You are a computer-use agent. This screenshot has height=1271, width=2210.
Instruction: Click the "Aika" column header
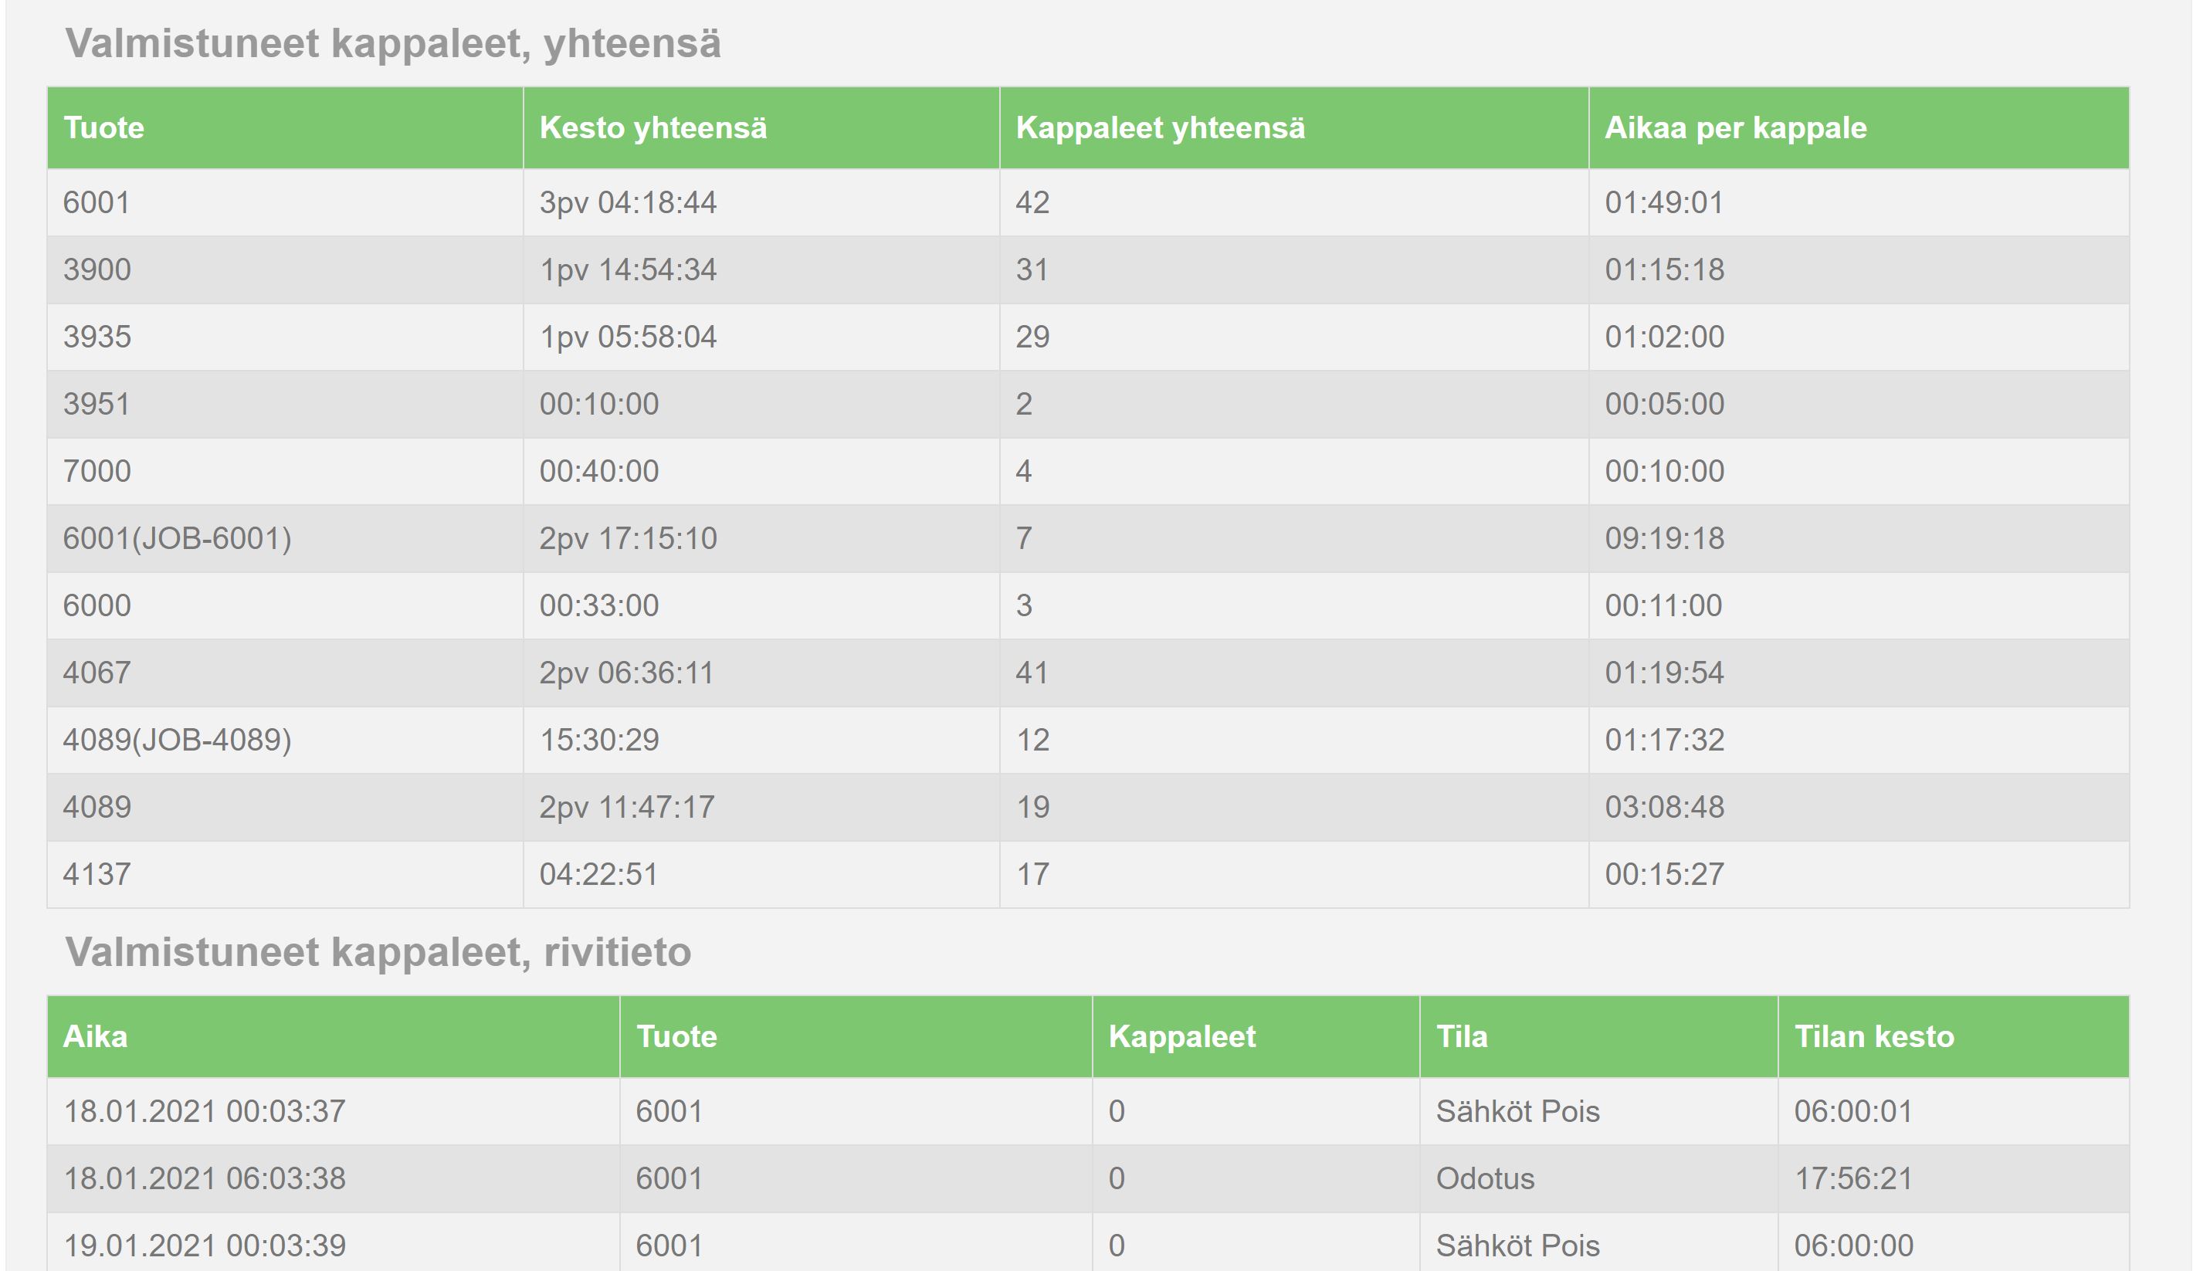click(x=95, y=1036)
